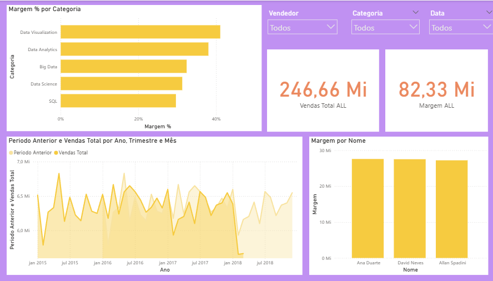
Task: Click the SQL category bar
Action: 118,101
